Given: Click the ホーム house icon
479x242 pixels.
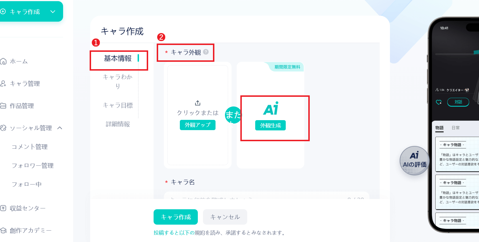Looking at the screenshot, I should click(3, 61).
